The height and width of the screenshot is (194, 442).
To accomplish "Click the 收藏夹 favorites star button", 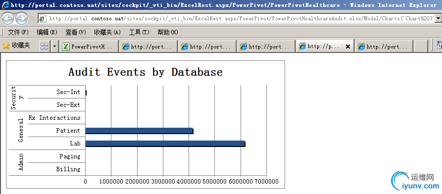I will tap(16, 46).
